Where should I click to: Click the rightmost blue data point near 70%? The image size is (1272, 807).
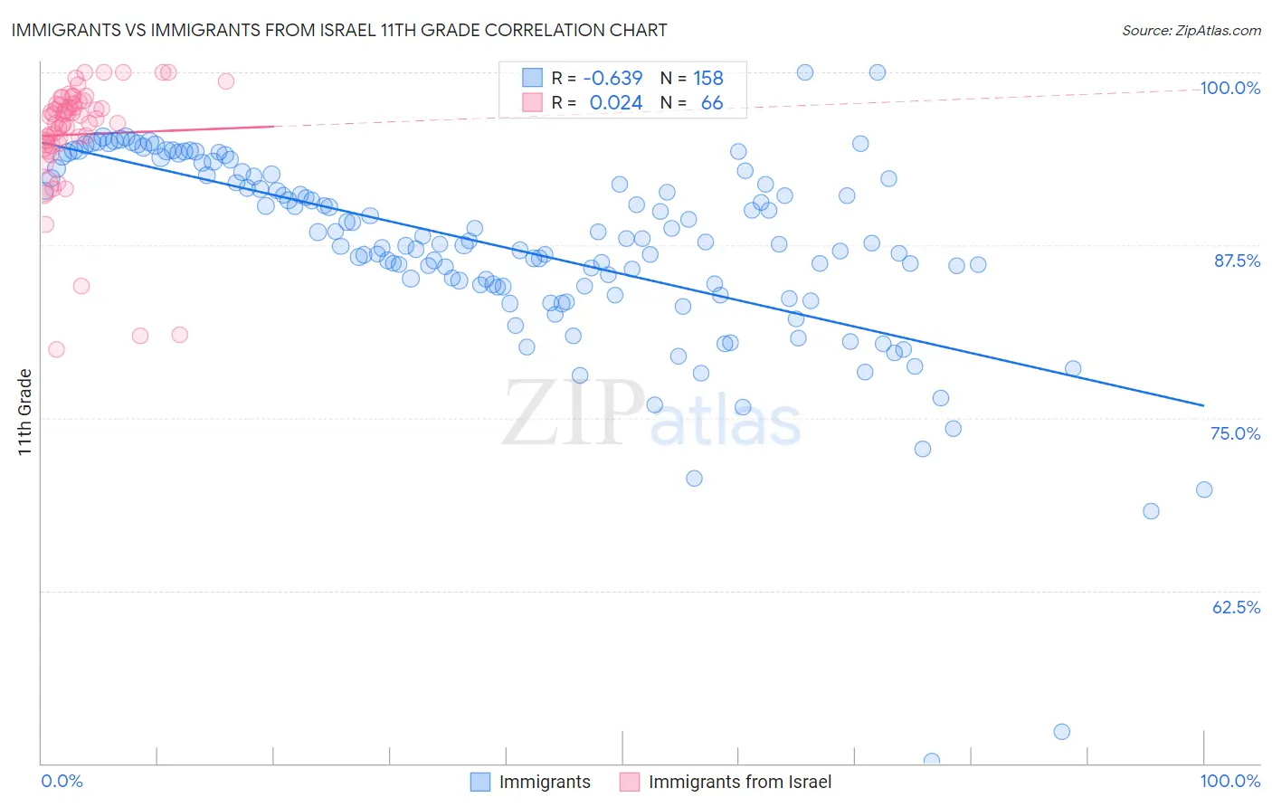(1204, 489)
